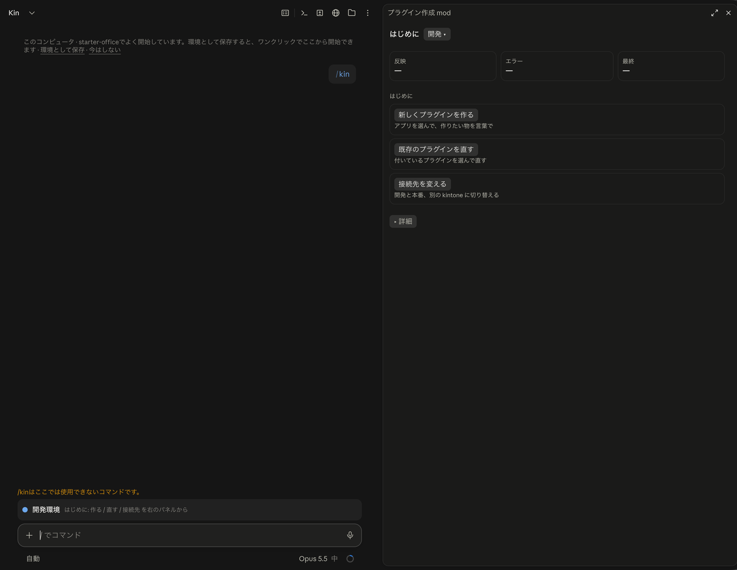Open the Opus 5.5 model selector
The image size is (737, 570).
point(313,558)
